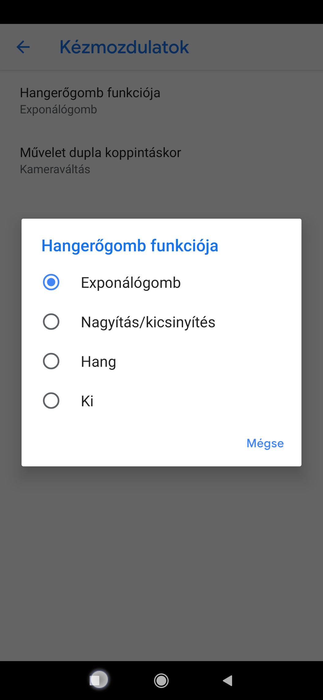This screenshot has width=323, height=700.
Task: Choose the Hang option label
Action: pos(98,362)
